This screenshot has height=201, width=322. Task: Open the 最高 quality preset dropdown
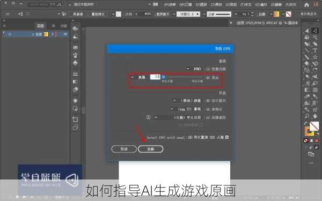(138, 77)
